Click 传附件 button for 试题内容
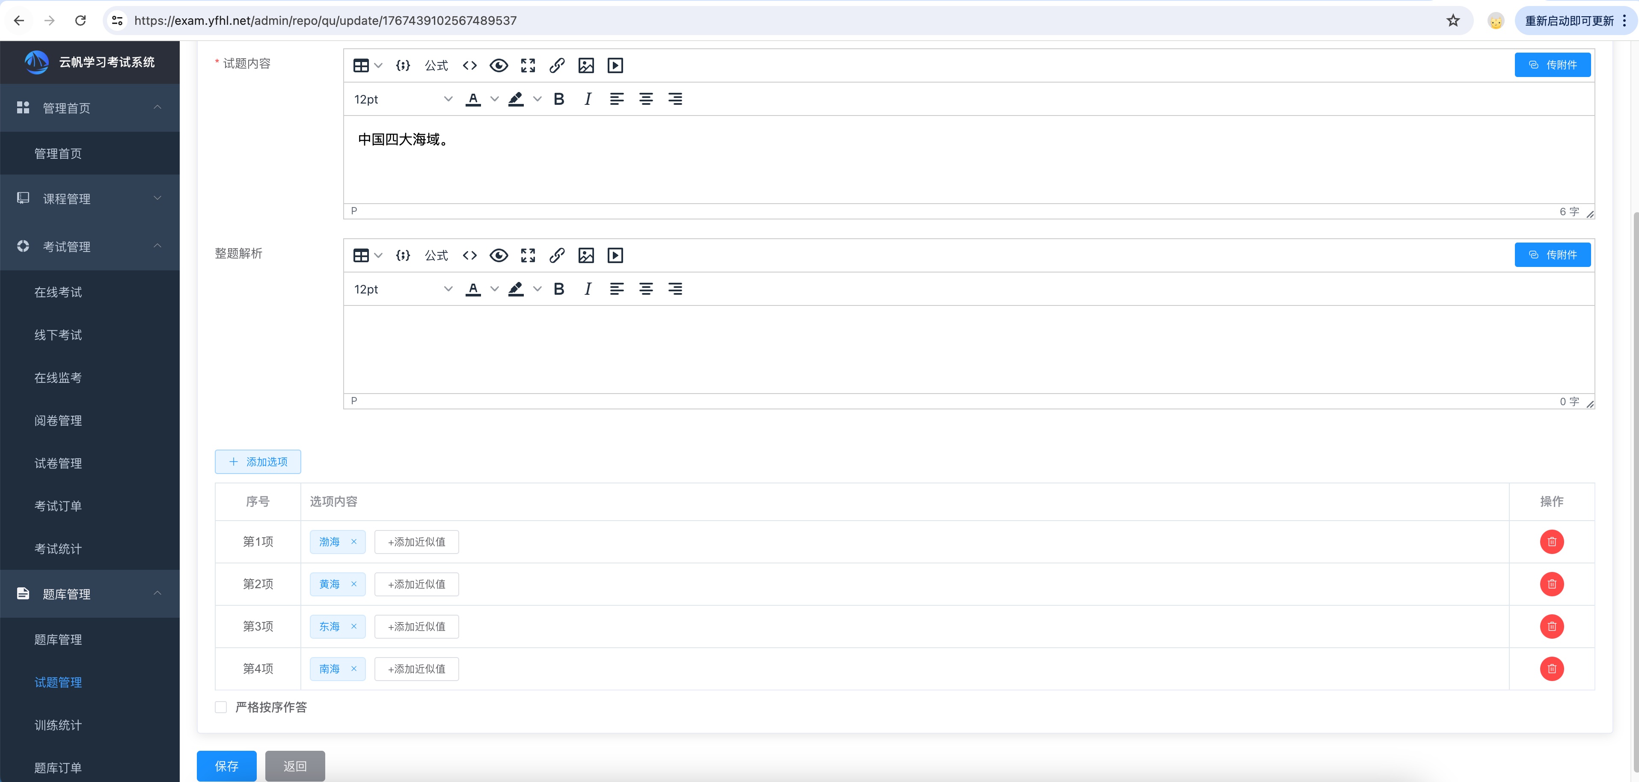The image size is (1639, 782). pyautogui.click(x=1553, y=65)
